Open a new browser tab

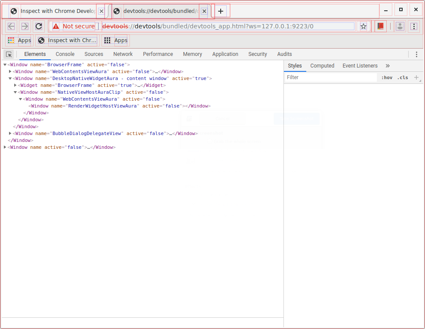(x=221, y=11)
